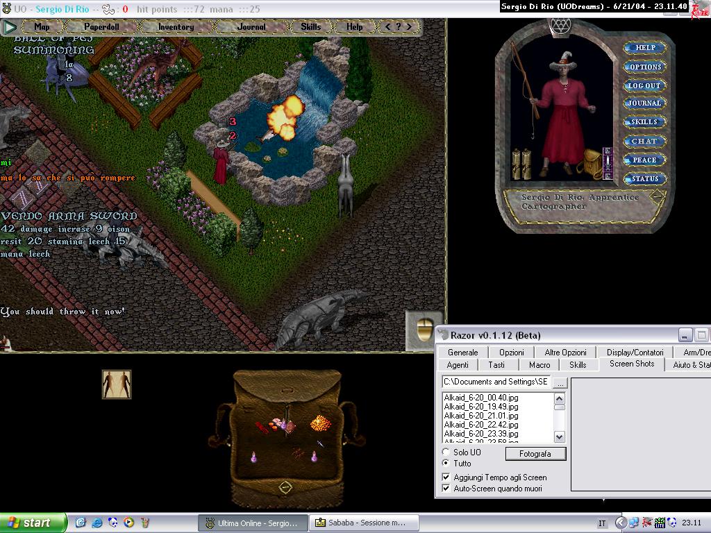Open CHAT from the paperdoll

coord(644,141)
